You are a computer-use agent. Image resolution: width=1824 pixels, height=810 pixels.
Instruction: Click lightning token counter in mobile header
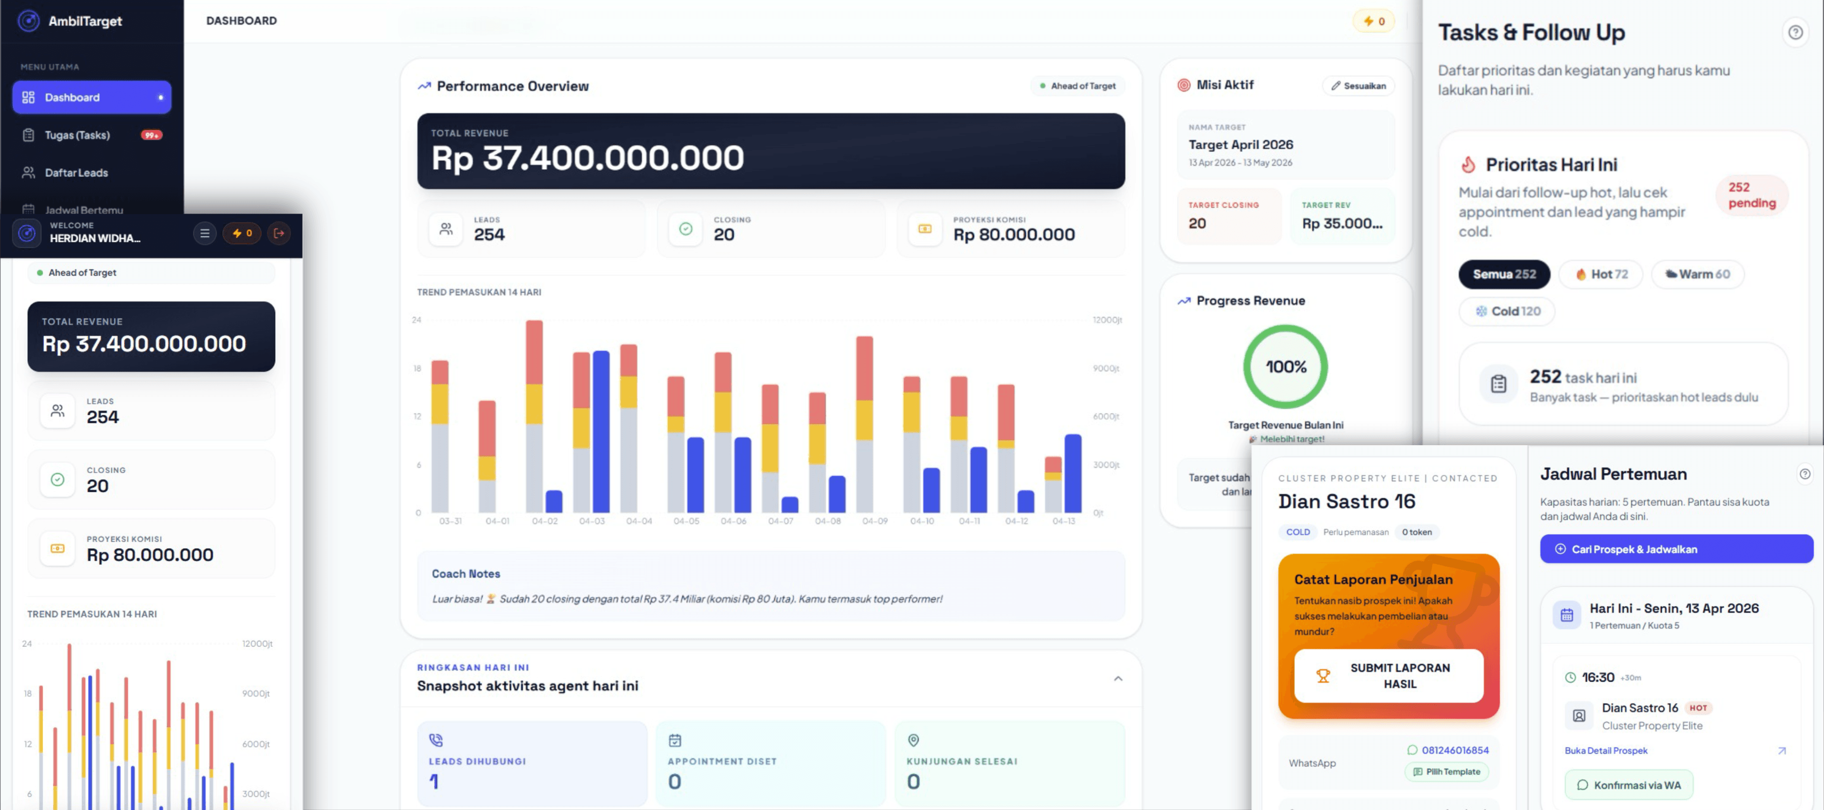(242, 233)
